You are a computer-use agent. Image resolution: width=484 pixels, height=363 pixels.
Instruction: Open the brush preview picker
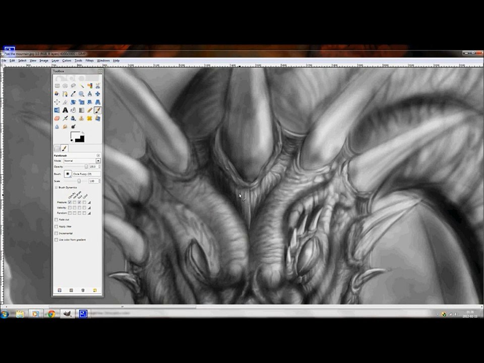pyautogui.click(x=68, y=174)
